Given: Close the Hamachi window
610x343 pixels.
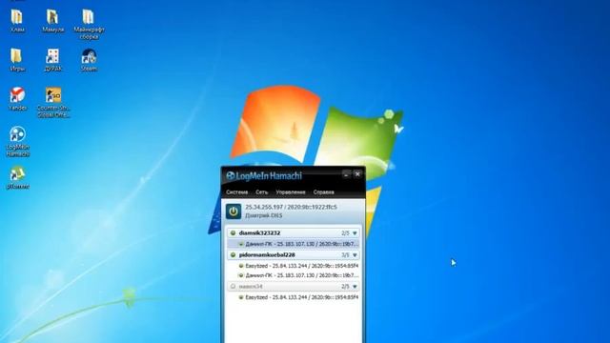Looking at the screenshot, I should pyautogui.click(x=357, y=174).
